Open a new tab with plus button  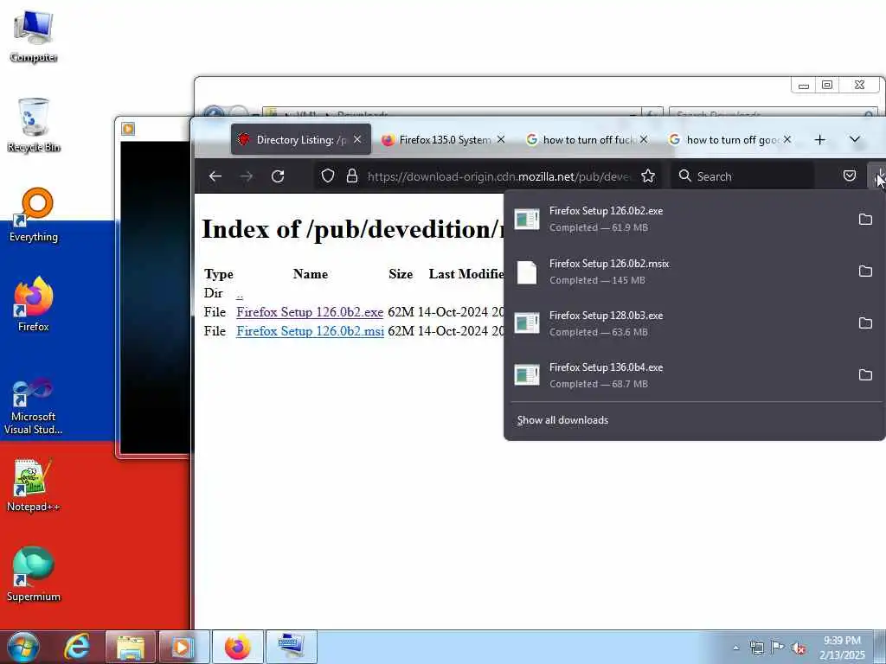pos(820,139)
